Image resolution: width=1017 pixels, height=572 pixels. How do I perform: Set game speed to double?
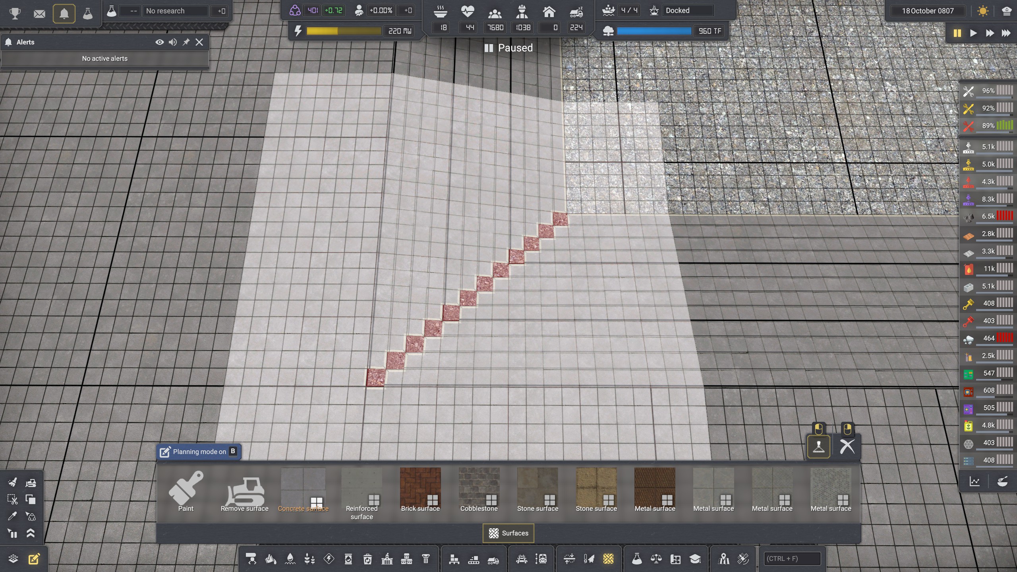point(990,33)
